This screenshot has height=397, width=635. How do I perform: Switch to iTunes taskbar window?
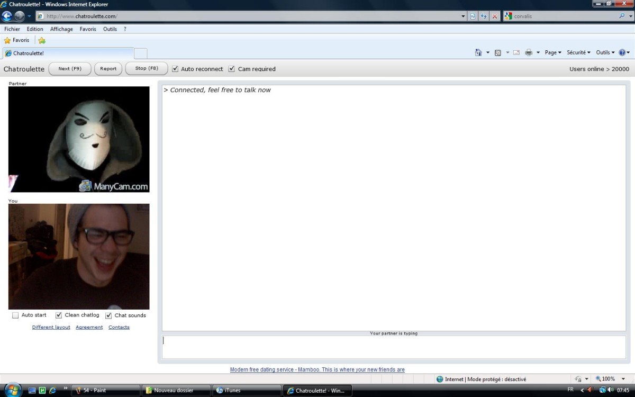coord(247,391)
